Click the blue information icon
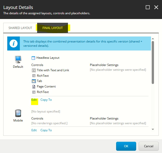Viewport: 162px width, 153px height. 14,43
